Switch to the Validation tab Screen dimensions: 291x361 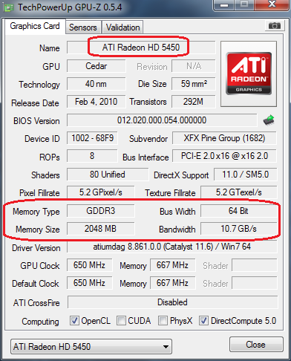[x=122, y=27]
